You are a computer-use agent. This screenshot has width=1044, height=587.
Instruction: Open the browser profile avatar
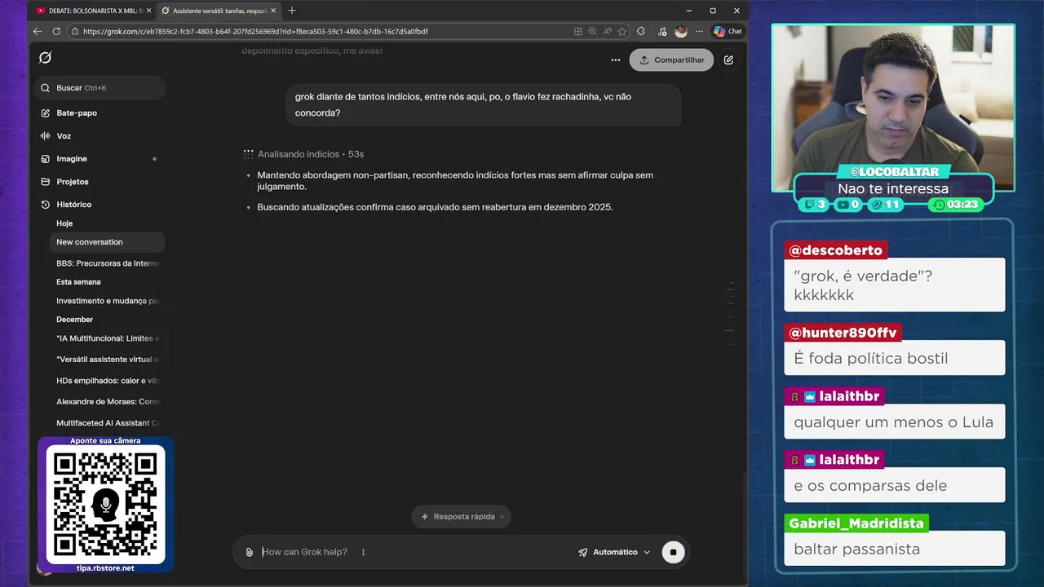click(x=681, y=32)
